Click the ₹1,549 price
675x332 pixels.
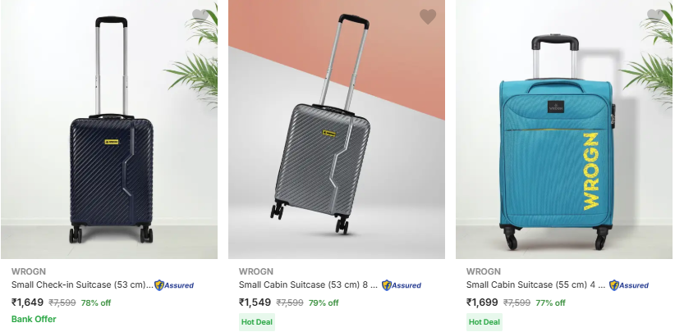(255, 302)
